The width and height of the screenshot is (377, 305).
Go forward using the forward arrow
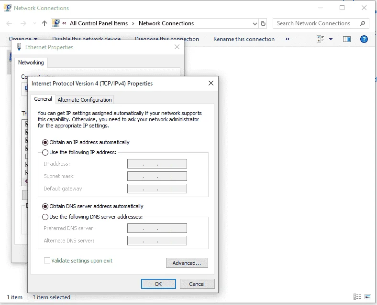coord(23,23)
